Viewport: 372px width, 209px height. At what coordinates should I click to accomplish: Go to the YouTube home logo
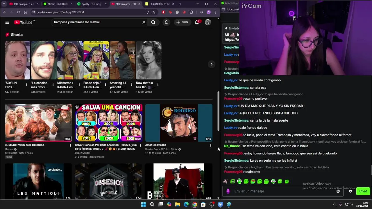[23, 22]
